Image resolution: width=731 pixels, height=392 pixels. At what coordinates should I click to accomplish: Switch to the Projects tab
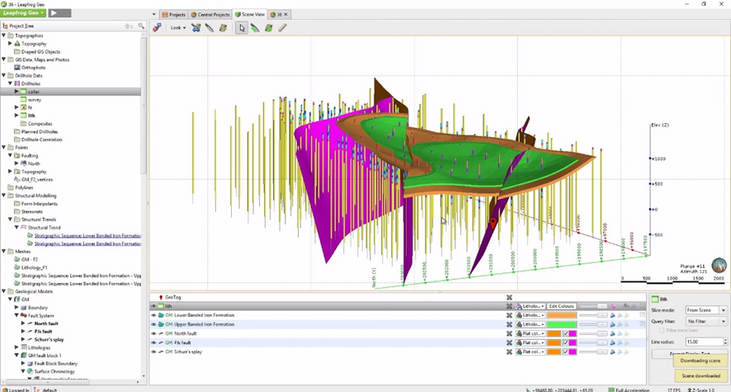tap(173, 14)
